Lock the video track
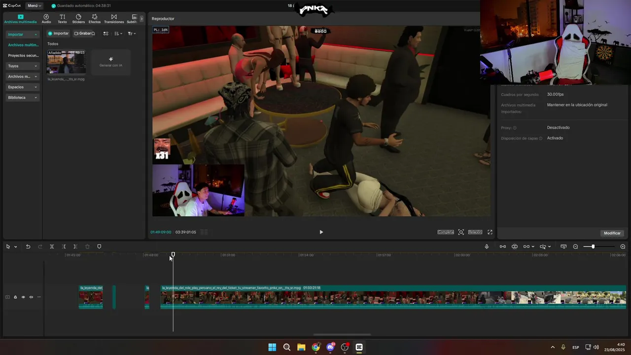Screen dimensions: 631x355 click(x=15, y=297)
